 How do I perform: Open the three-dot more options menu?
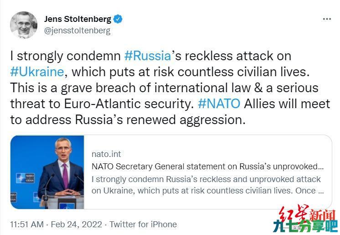[327, 19]
